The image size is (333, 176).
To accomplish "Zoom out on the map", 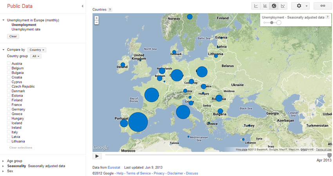I will 97,23.
